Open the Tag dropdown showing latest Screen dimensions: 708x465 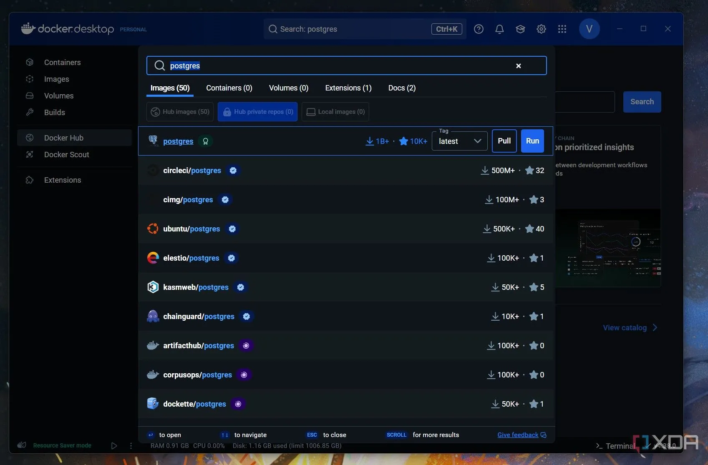459,141
